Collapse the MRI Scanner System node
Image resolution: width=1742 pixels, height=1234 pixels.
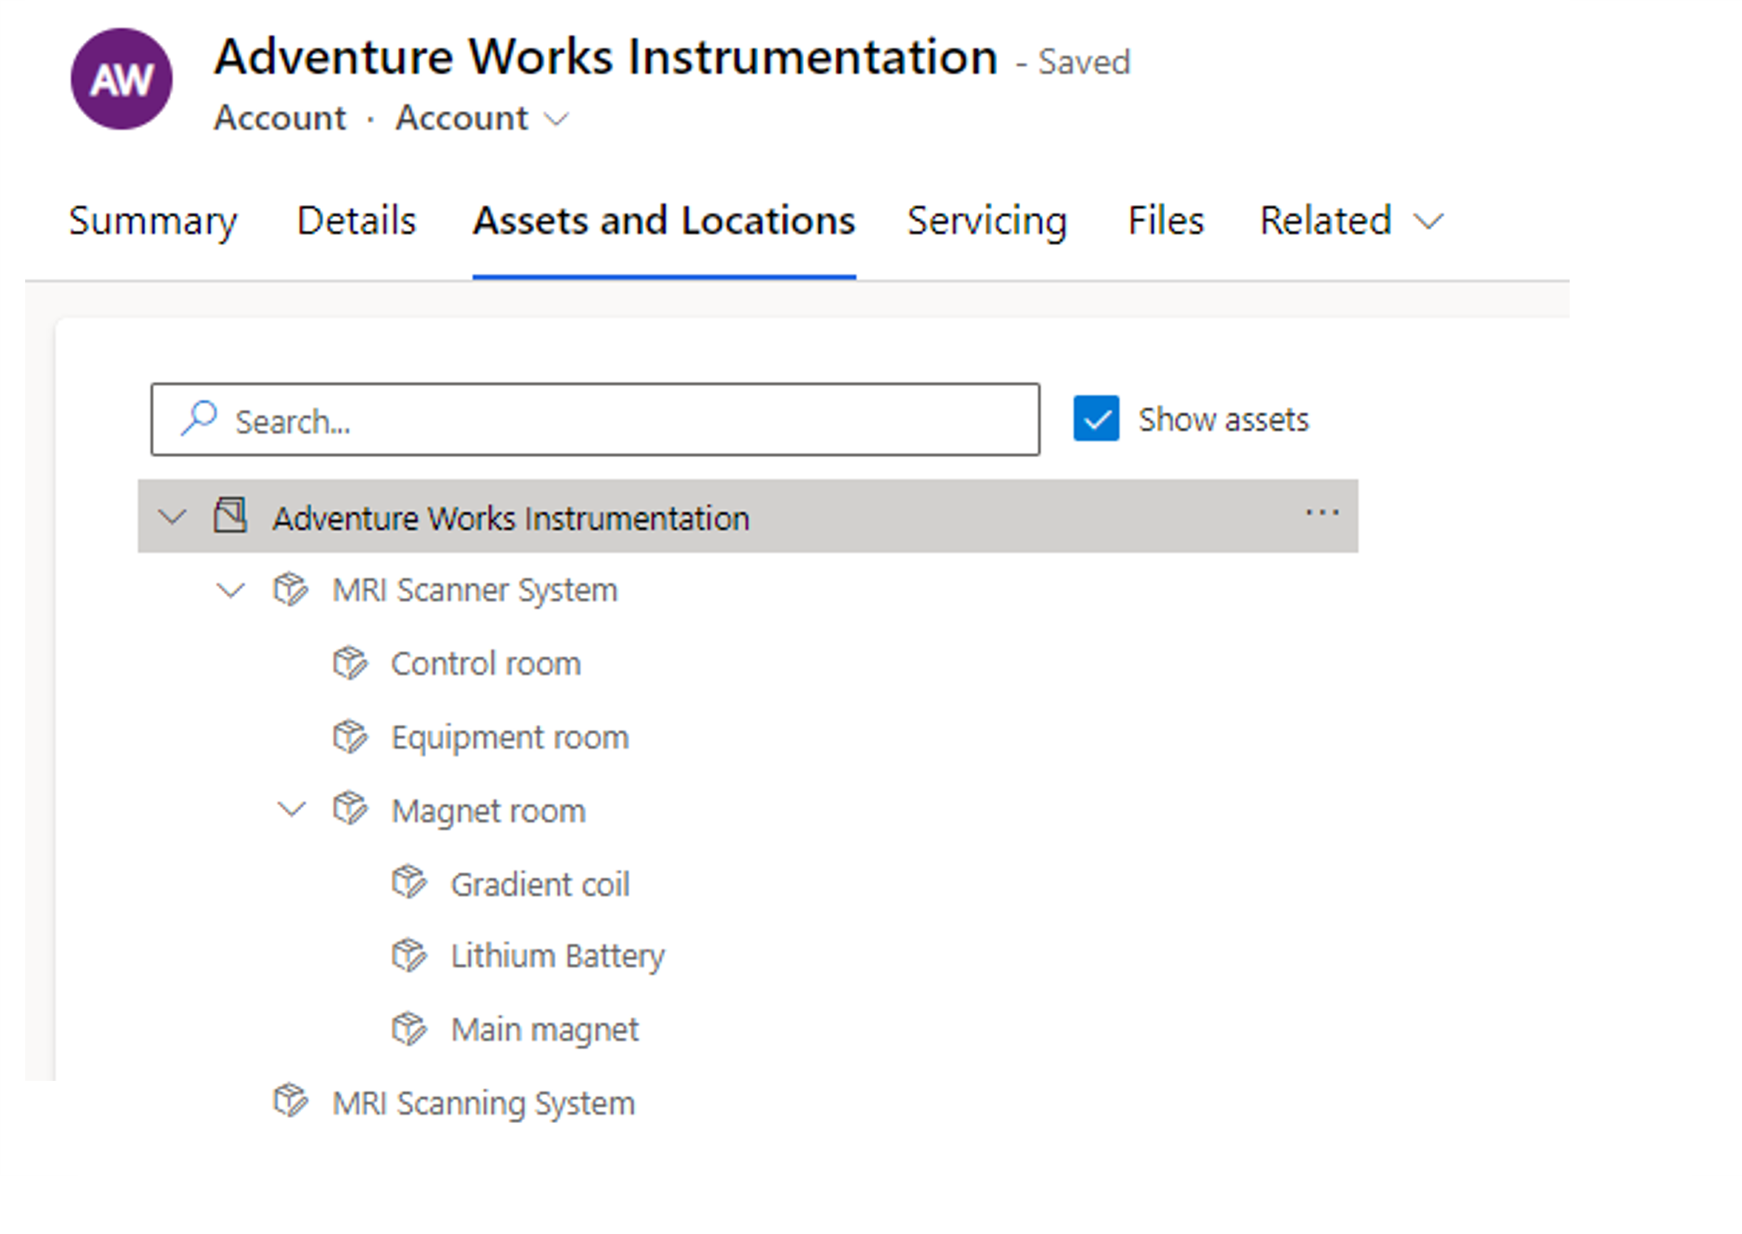(231, 590)
